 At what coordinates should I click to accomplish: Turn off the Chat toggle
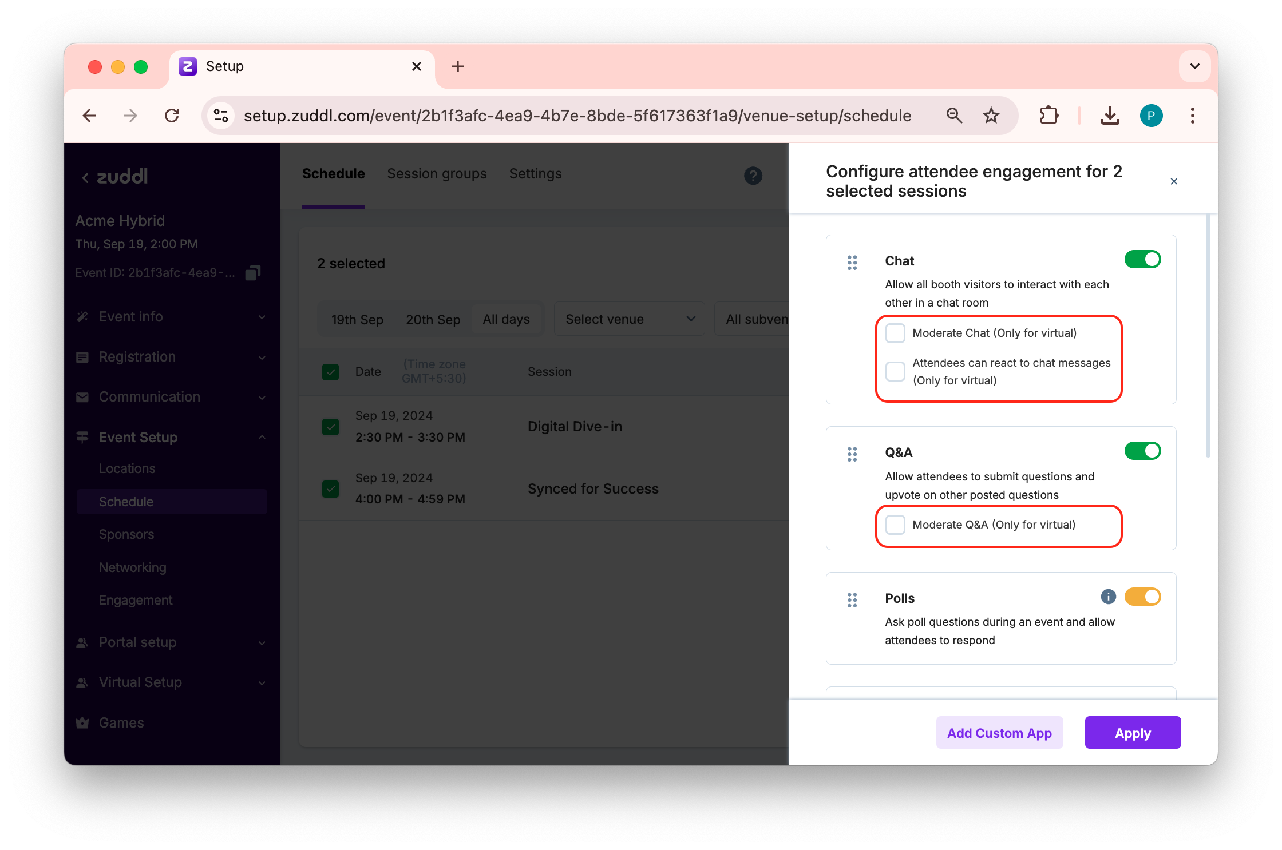coord(1142,260)
